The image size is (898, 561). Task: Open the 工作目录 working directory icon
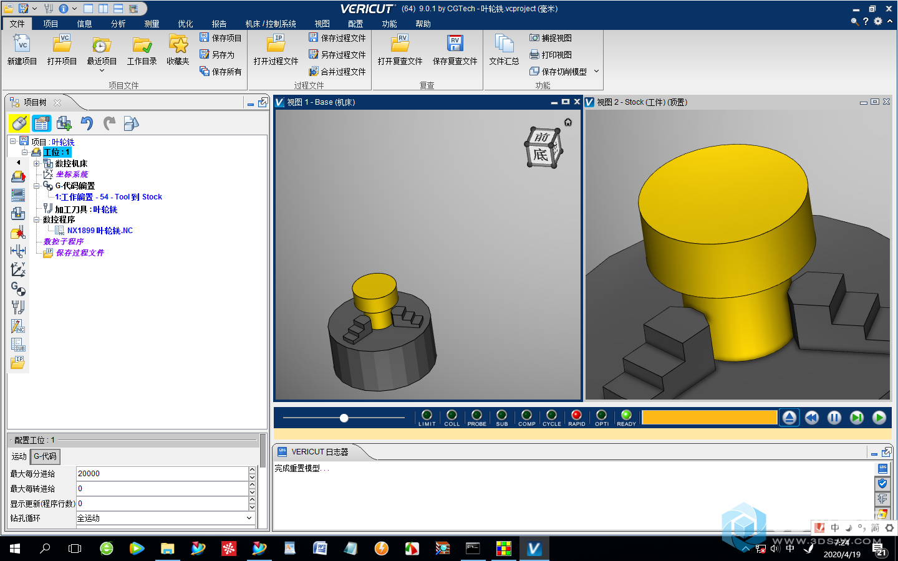(142, 44)
